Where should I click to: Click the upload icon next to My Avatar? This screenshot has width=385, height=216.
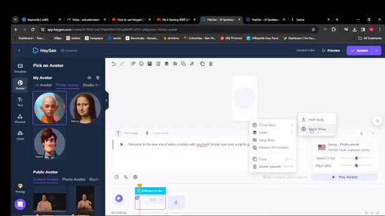pos(90,77)
